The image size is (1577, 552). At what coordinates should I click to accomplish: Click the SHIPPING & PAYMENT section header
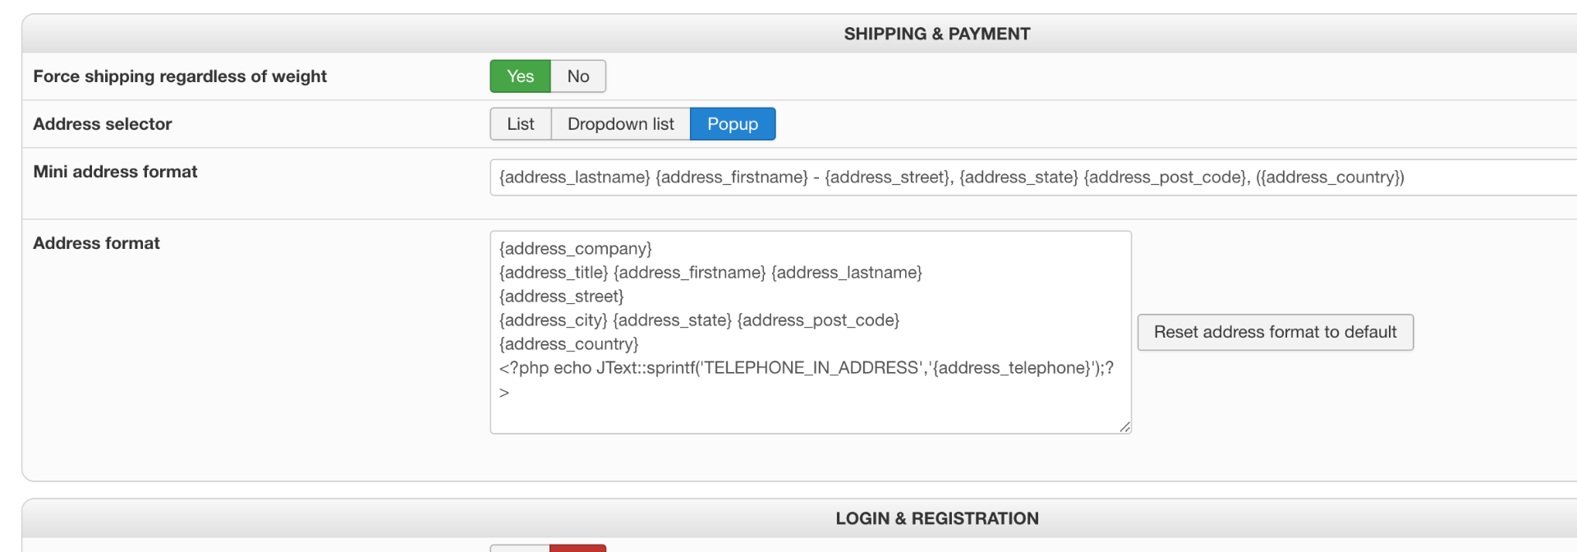point(936,34)
